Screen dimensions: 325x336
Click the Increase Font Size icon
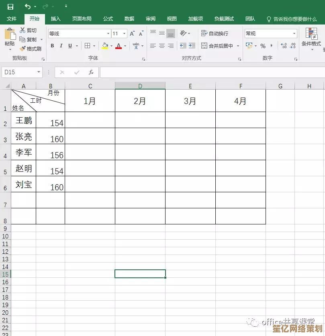[133, 34]
